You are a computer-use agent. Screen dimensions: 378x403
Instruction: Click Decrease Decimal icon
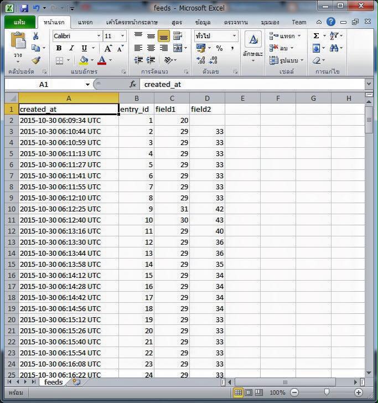tap(213, 60)
